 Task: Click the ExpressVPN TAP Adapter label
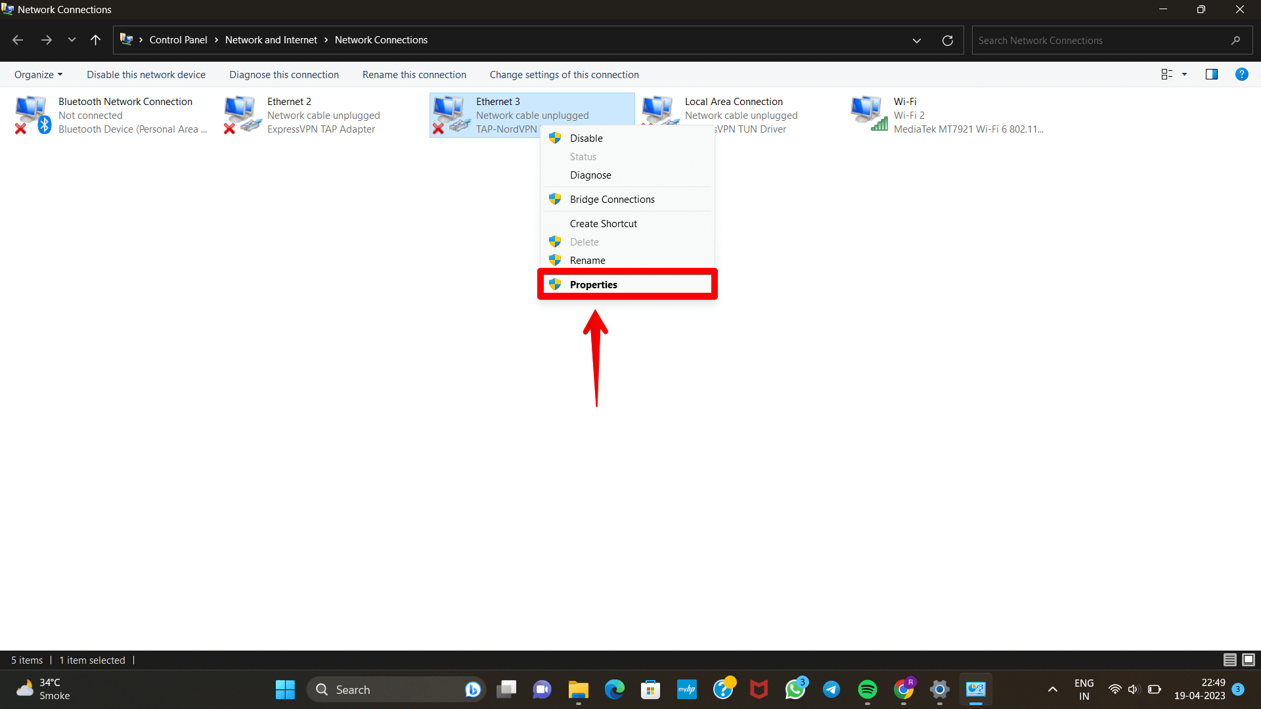click(x=321, y=129)
